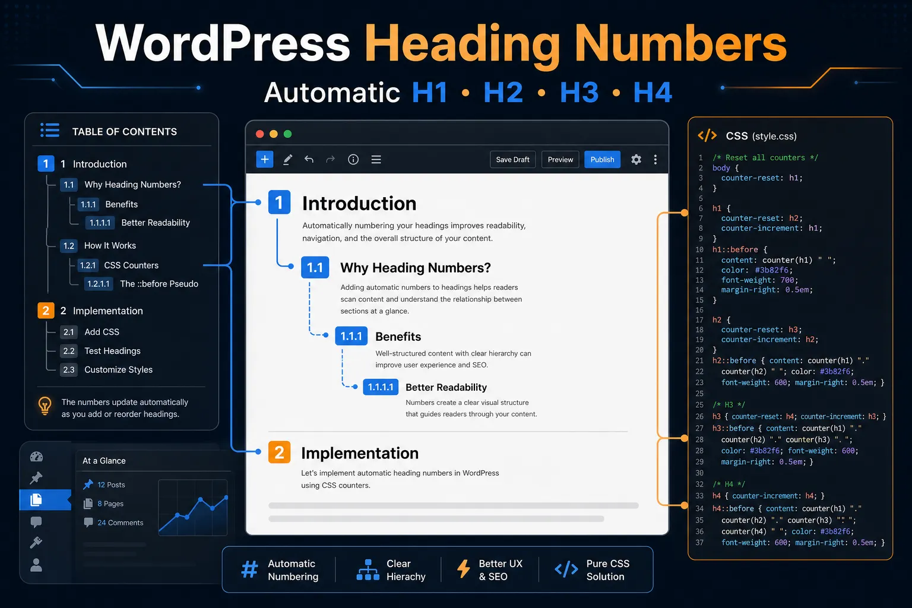
Task: Click the hierarchy icon for Clear Hierachy
Action: [368, 569]
